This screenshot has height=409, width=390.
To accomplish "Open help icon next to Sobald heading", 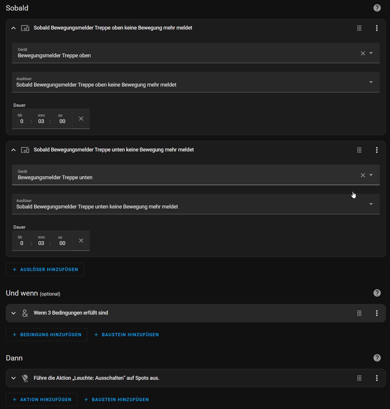I will (377, 8).
